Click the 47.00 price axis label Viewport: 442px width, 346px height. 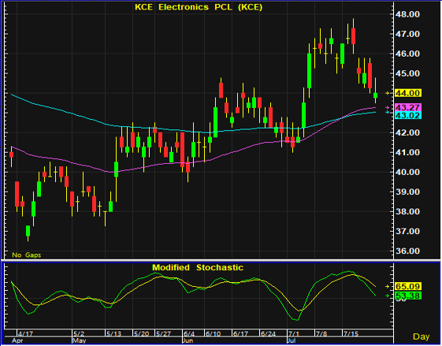click(408, 34)
